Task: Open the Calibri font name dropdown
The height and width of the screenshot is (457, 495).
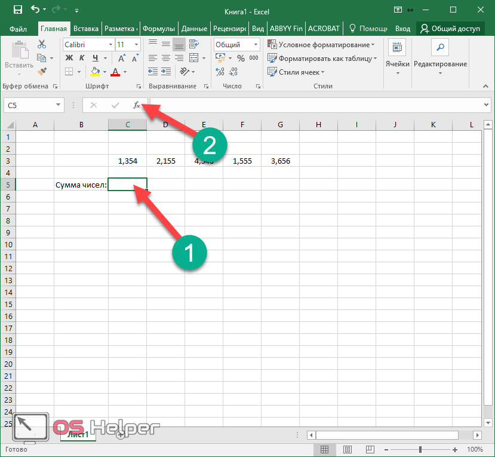Action: [109, 45]
